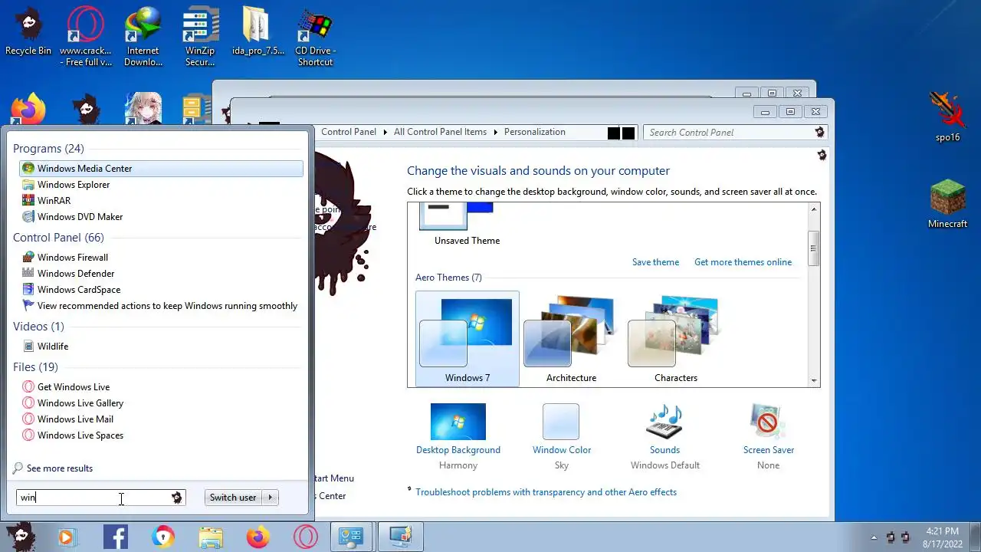Click Control Panel in the breadcrumb
The width and height of the screenshot is (981, 552).
tap(349, 132)
